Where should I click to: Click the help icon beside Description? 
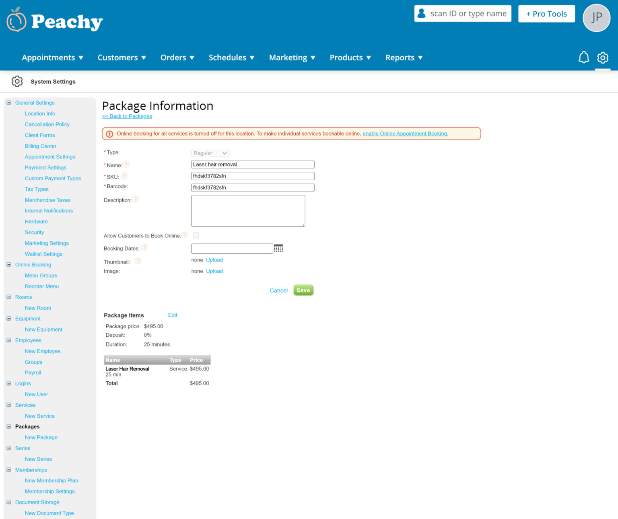(136, 200)
